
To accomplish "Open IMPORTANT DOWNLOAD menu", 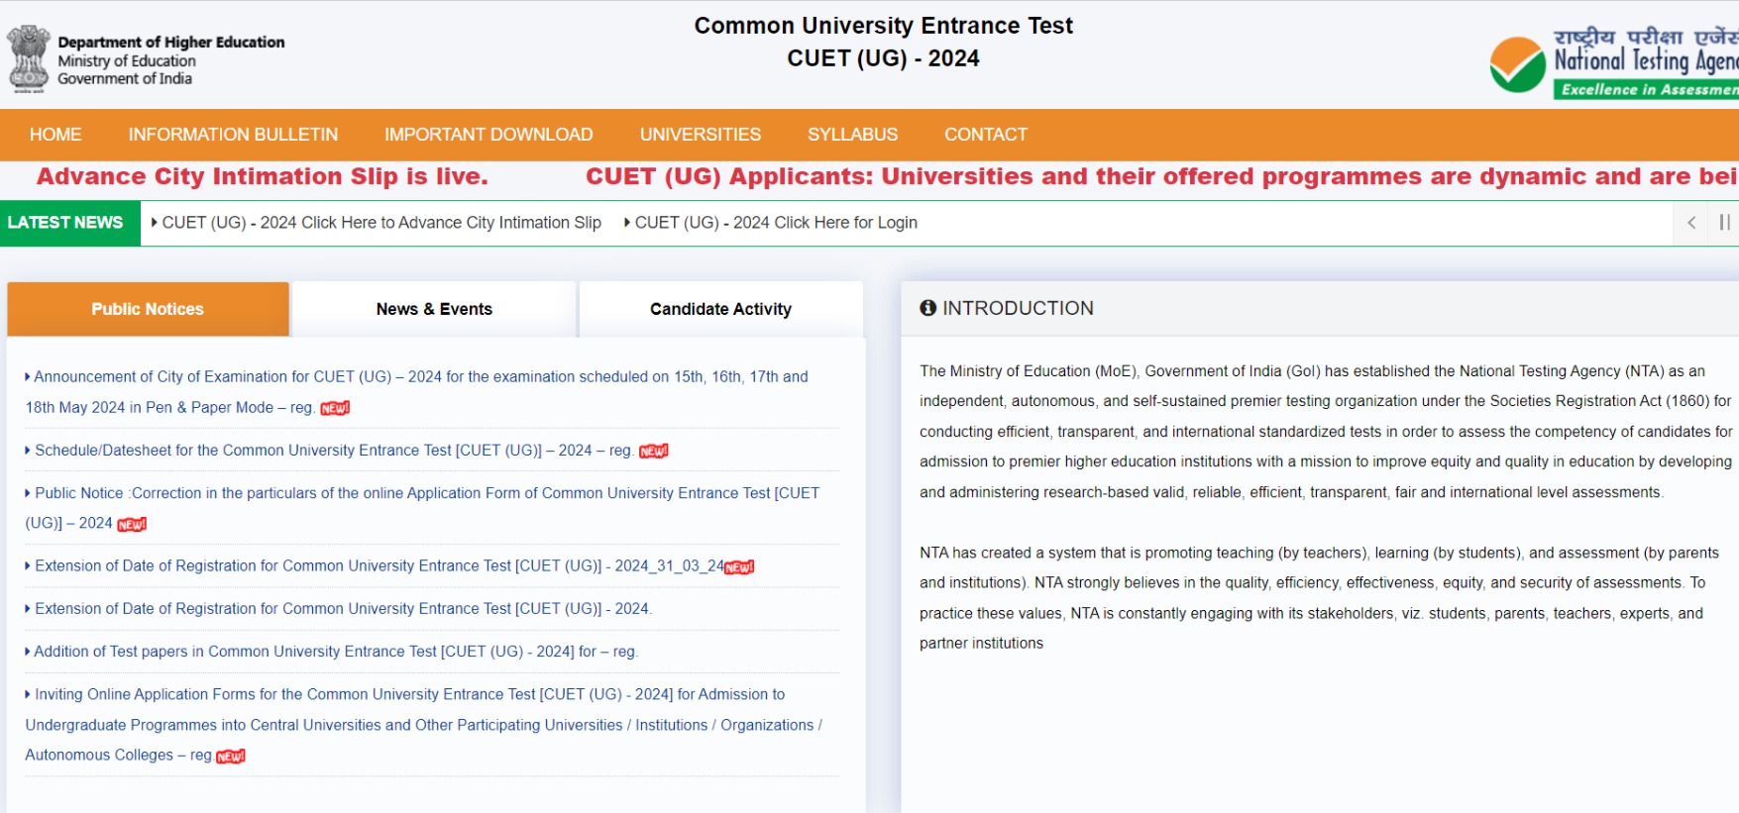I will point(489,135).
